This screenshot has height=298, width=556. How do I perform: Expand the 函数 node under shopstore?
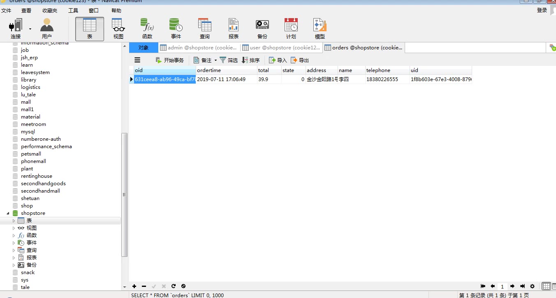[14, 235]
